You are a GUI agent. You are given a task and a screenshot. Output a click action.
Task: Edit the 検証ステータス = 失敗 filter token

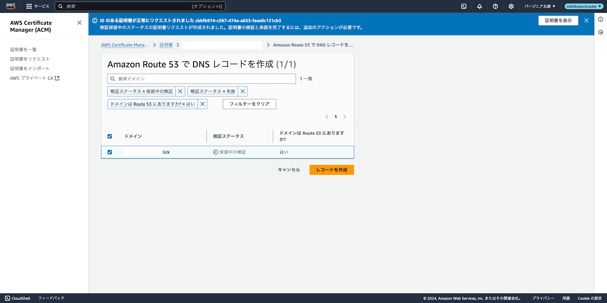213,91
